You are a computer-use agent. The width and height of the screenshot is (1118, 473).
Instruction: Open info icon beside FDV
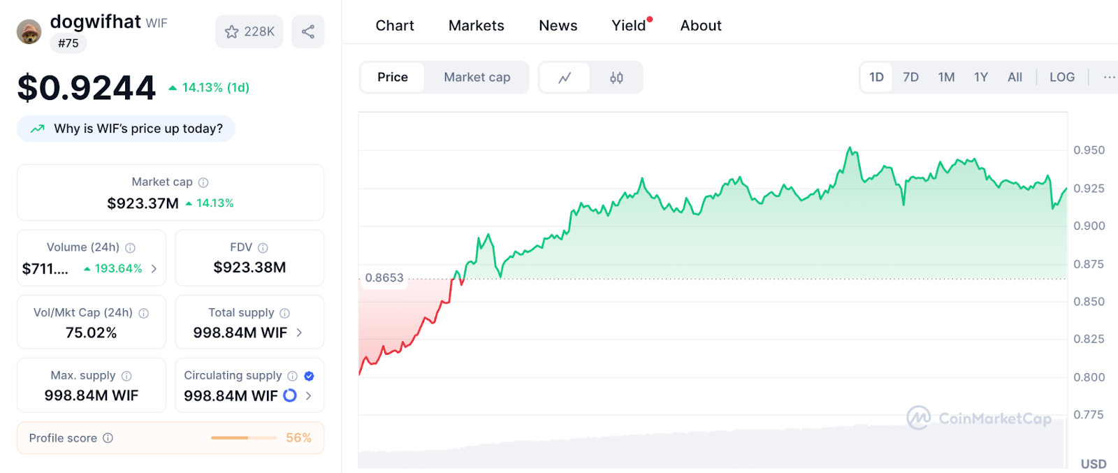263,247
